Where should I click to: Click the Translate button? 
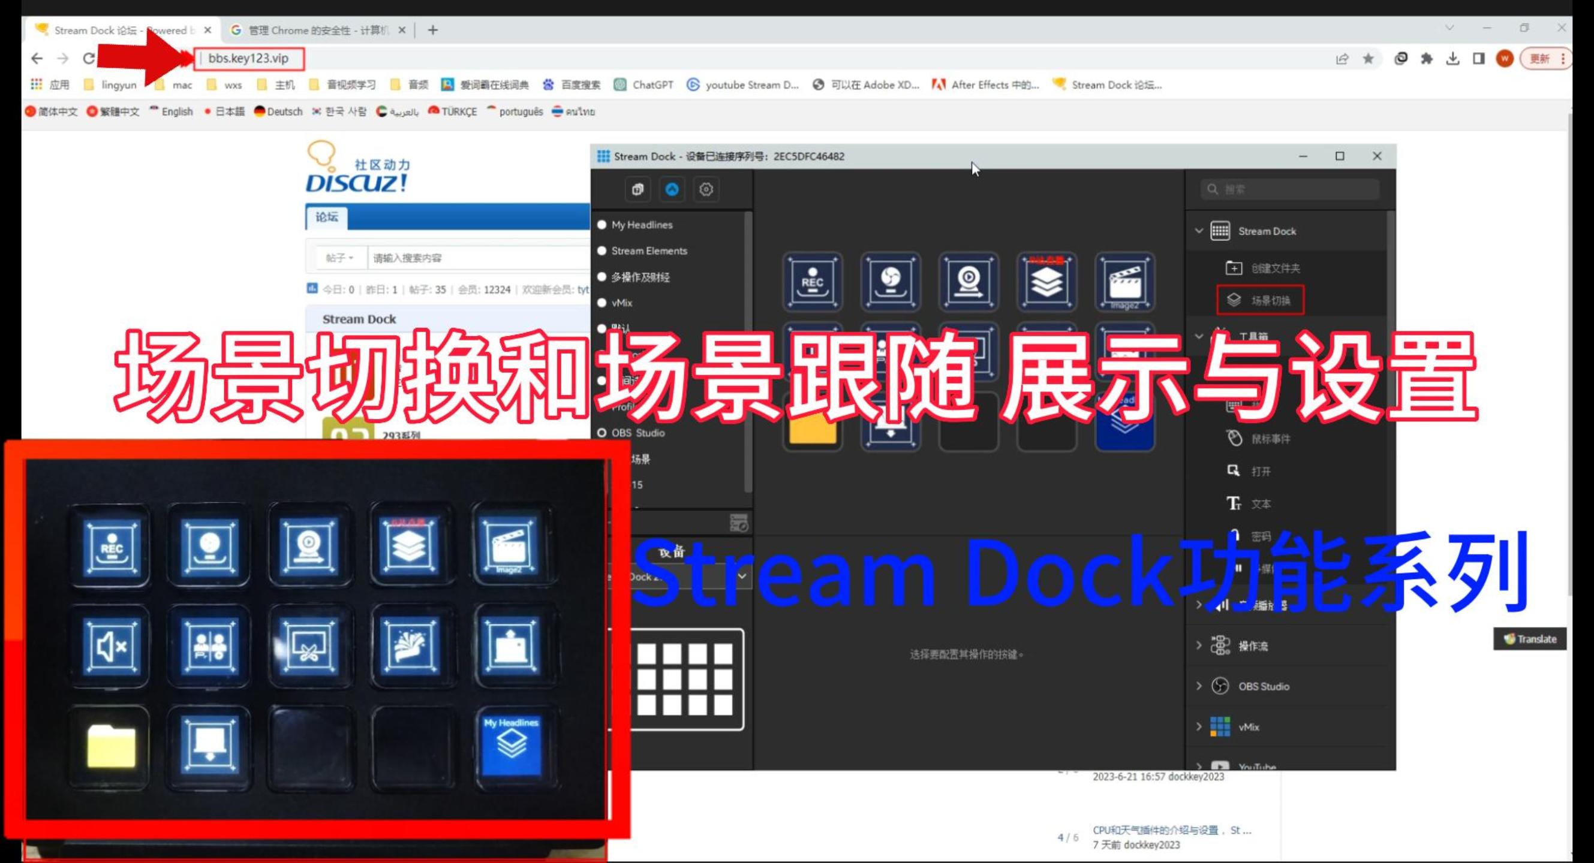click(x=1530, y=639)
